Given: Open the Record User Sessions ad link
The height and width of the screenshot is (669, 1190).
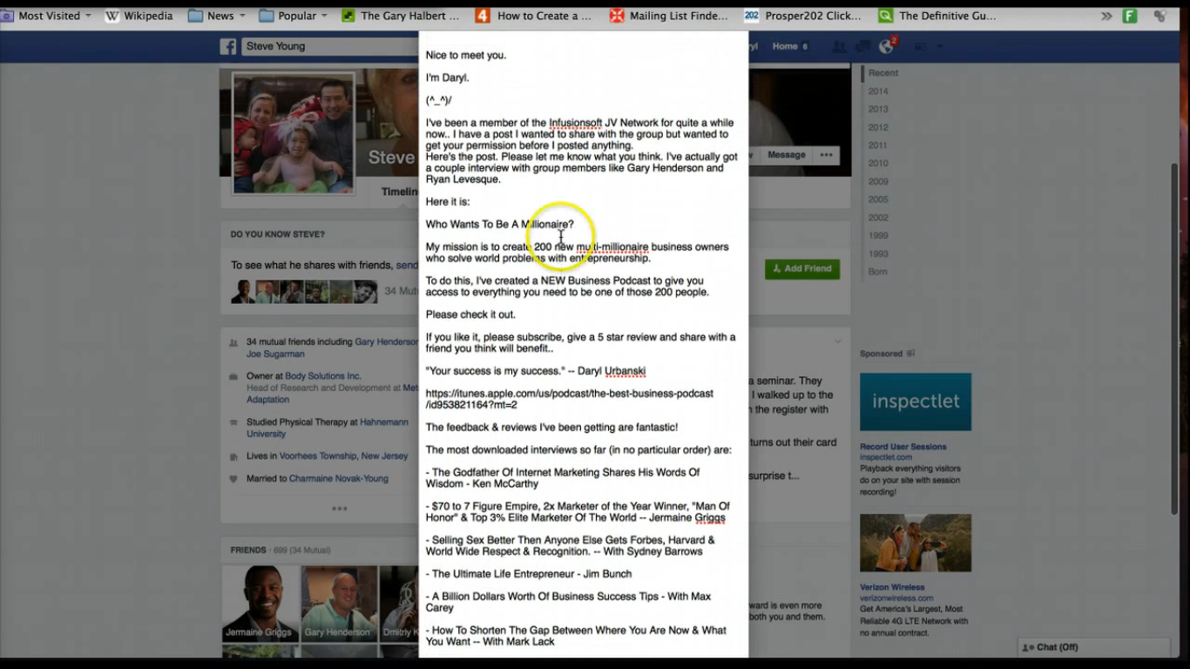Looking at the screenshot, I should (x=903, y=447).
